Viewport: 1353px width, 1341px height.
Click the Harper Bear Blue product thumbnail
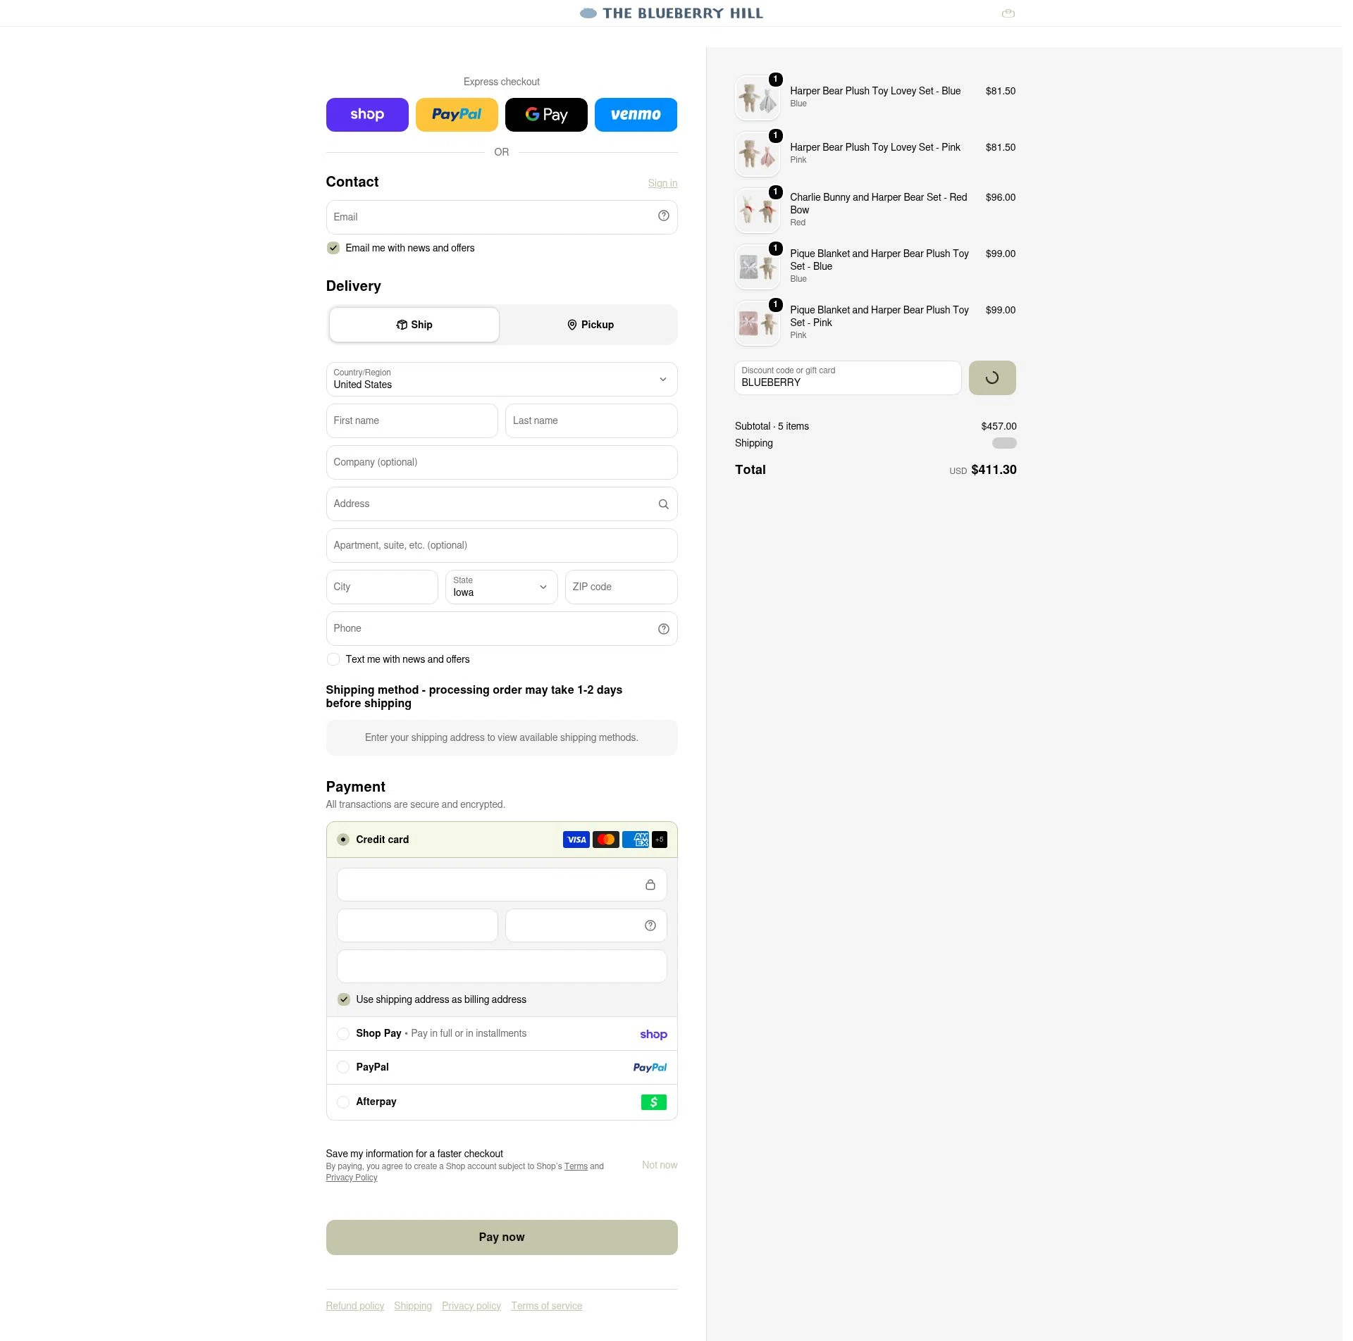point(758,97)
